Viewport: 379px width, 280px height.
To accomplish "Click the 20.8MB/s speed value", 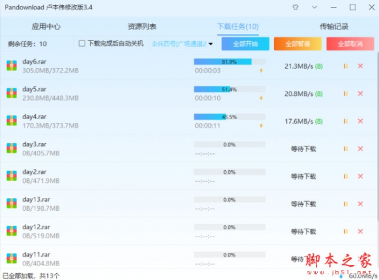I will [x=299, y=94].
